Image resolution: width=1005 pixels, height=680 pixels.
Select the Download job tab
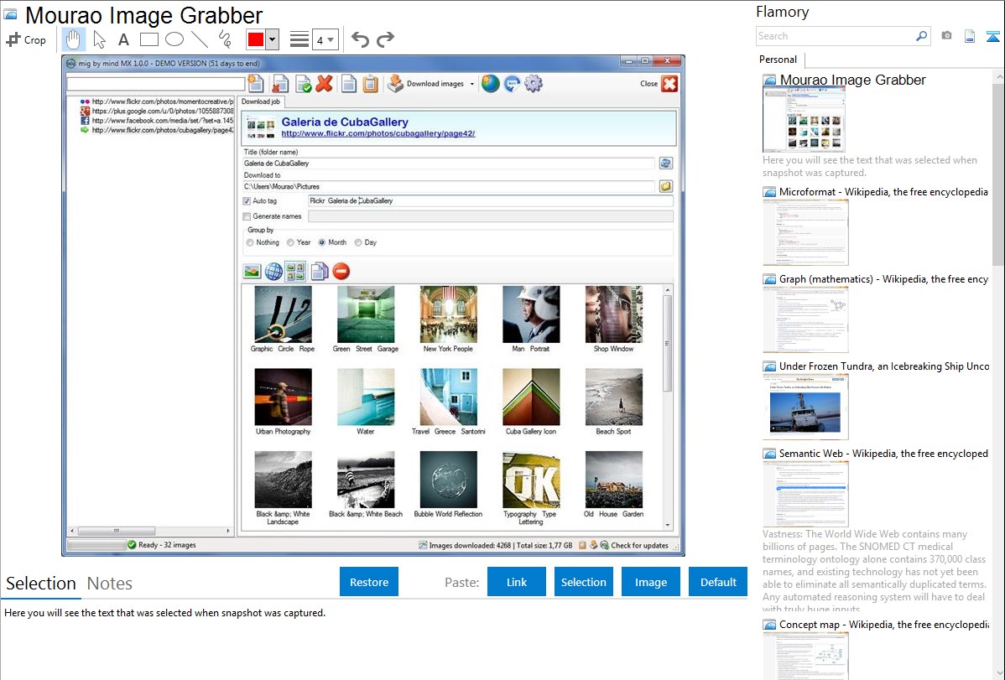pyautogui.click(x=261, y=102)
